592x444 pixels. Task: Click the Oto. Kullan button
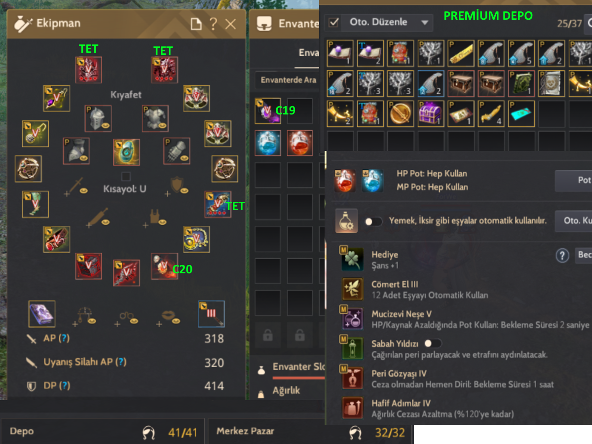tap(573, 221)
